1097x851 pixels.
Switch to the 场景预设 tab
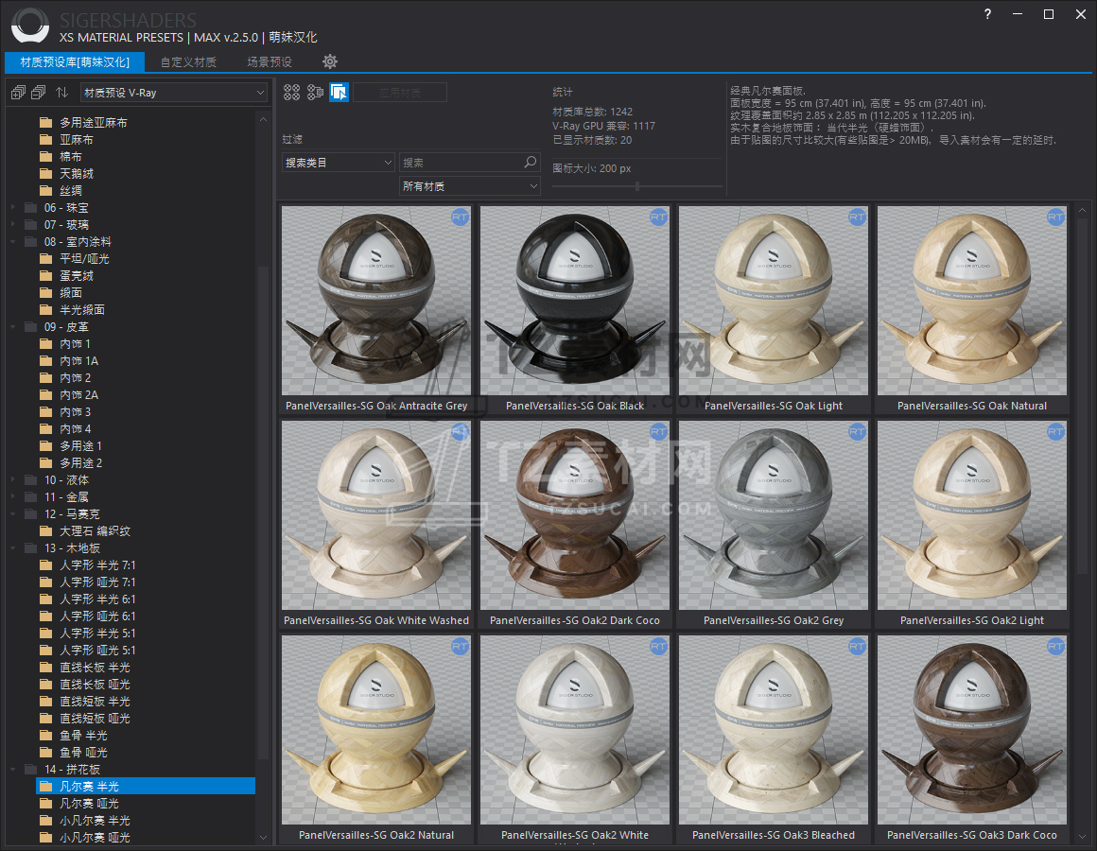click(x=270, y=62)
